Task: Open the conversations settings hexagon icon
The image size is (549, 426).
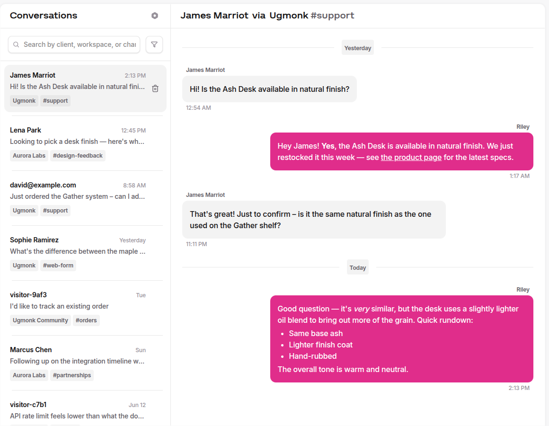Action: click(x=154, y=16)
